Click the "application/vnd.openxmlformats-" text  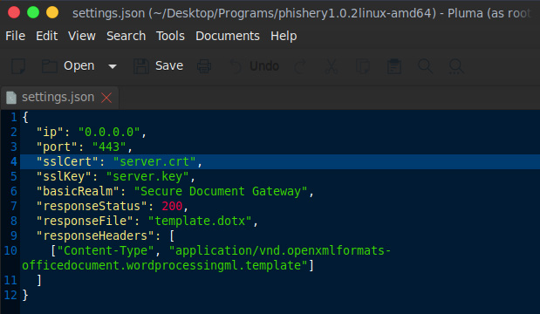[x=280, y=250]
